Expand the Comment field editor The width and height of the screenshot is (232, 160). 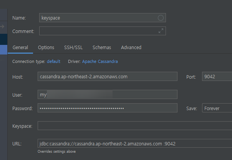(161, 31)
